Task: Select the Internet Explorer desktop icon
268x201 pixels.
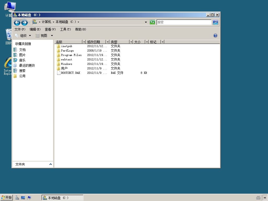Action: click(8, 63)
